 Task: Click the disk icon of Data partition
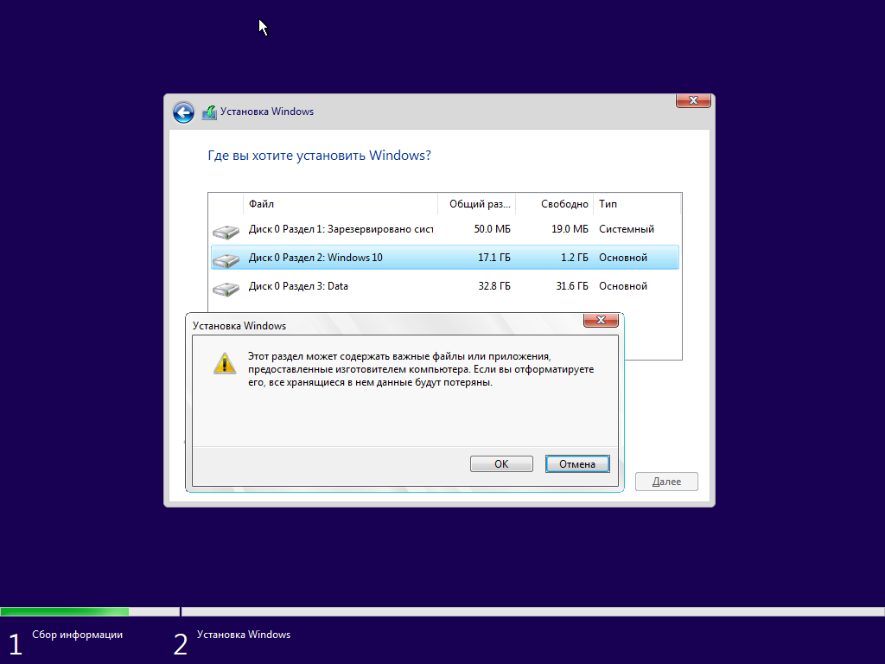click(x=226, y=285)
